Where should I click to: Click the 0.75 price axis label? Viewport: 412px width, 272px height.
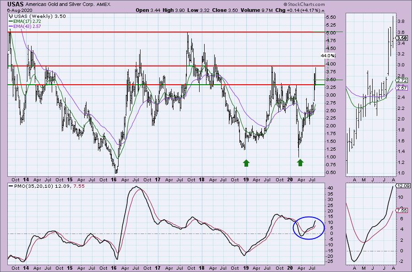pos(331,164)
